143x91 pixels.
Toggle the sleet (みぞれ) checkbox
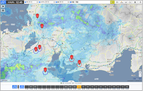click(40, 2)
